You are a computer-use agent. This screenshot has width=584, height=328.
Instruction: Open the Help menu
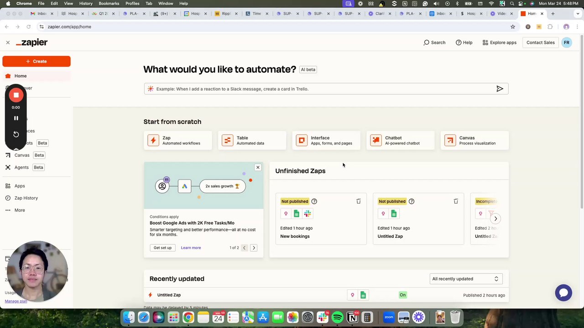(464, 42)
